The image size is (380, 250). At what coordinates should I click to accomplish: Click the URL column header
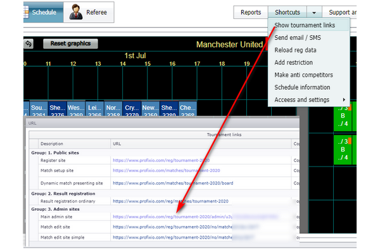click(x=201, y=144)
